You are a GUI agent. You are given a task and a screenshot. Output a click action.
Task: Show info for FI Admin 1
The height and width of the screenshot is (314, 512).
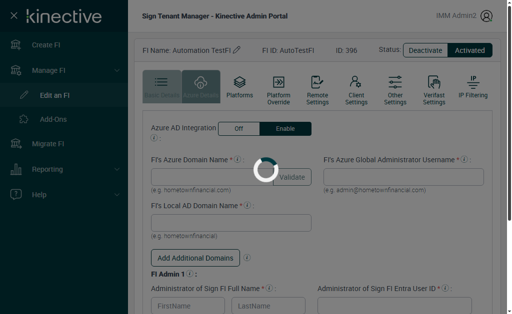(x=189, y=274)
